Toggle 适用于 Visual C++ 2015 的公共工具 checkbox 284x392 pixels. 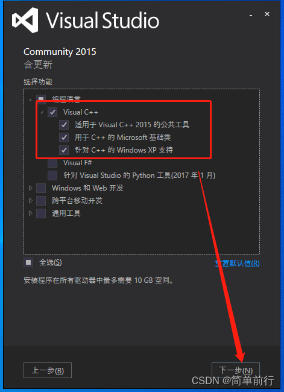[64, 124]
